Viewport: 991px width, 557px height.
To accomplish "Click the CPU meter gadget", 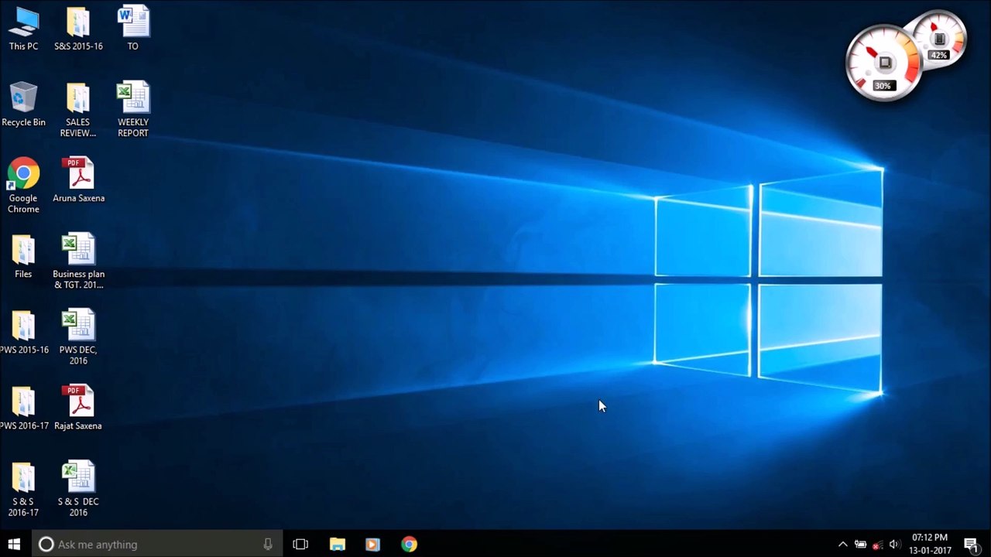I will [883, 63].
